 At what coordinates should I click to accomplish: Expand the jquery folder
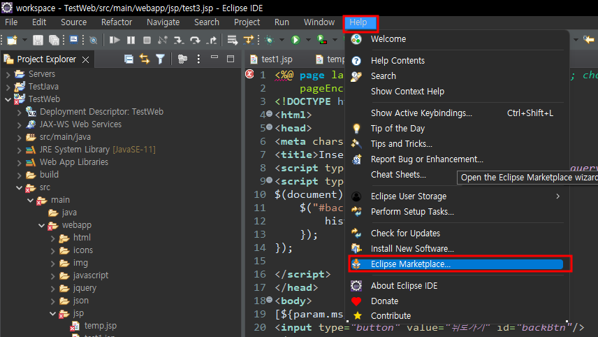click(x=53, y=289)
